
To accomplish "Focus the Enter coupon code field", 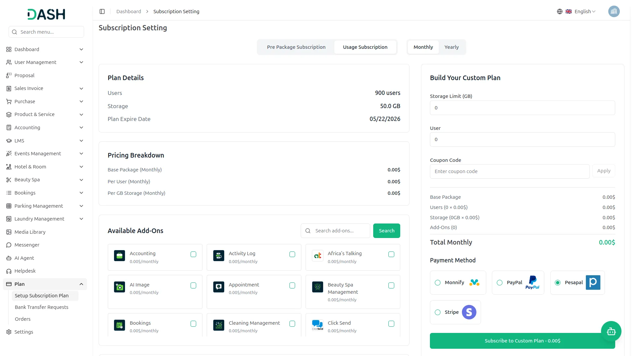I will point(509,171).
